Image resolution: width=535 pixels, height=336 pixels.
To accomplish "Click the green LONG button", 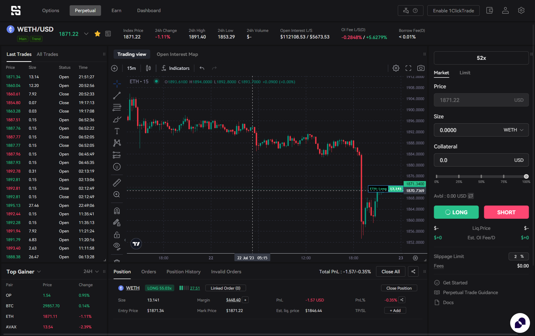I will tap(456, 212).
